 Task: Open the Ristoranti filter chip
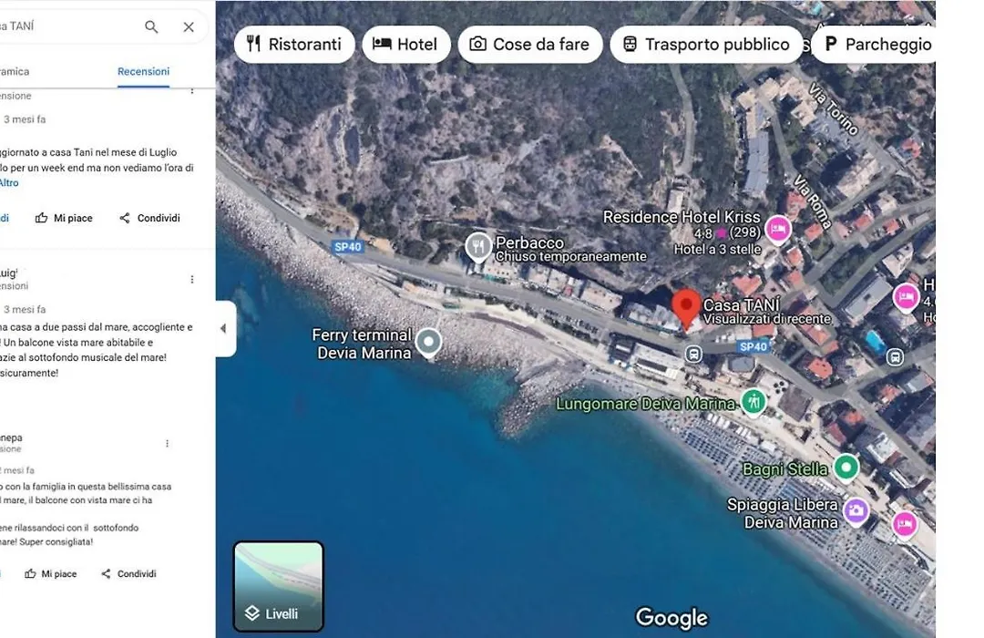coord(294,44)
